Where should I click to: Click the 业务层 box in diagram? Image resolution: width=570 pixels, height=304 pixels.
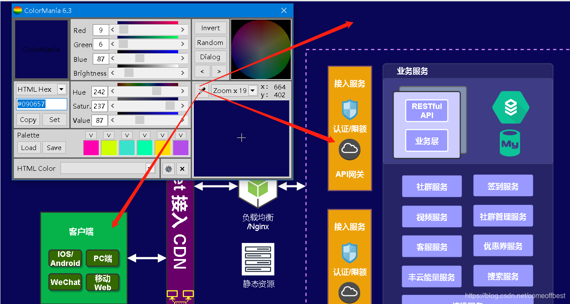[427, 141]
